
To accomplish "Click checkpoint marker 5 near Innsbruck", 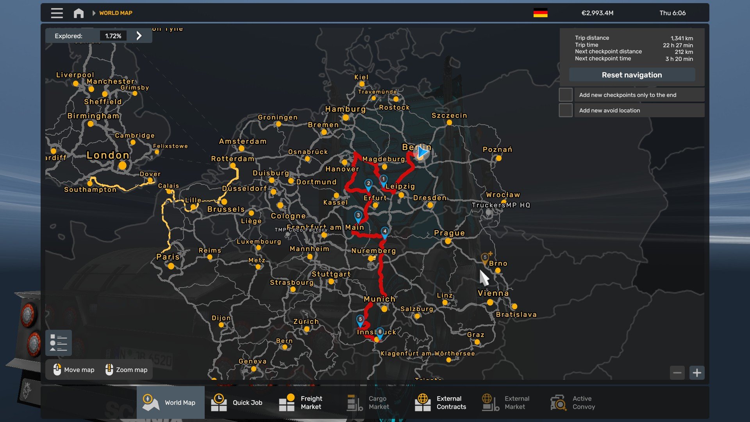I will 361,320.
